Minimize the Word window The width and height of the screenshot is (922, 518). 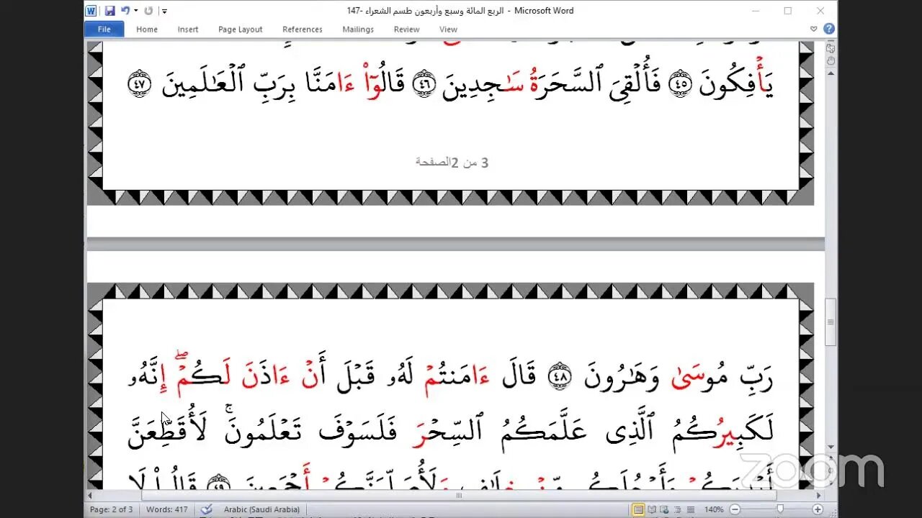pyautogui.click(x=756, y=11)
